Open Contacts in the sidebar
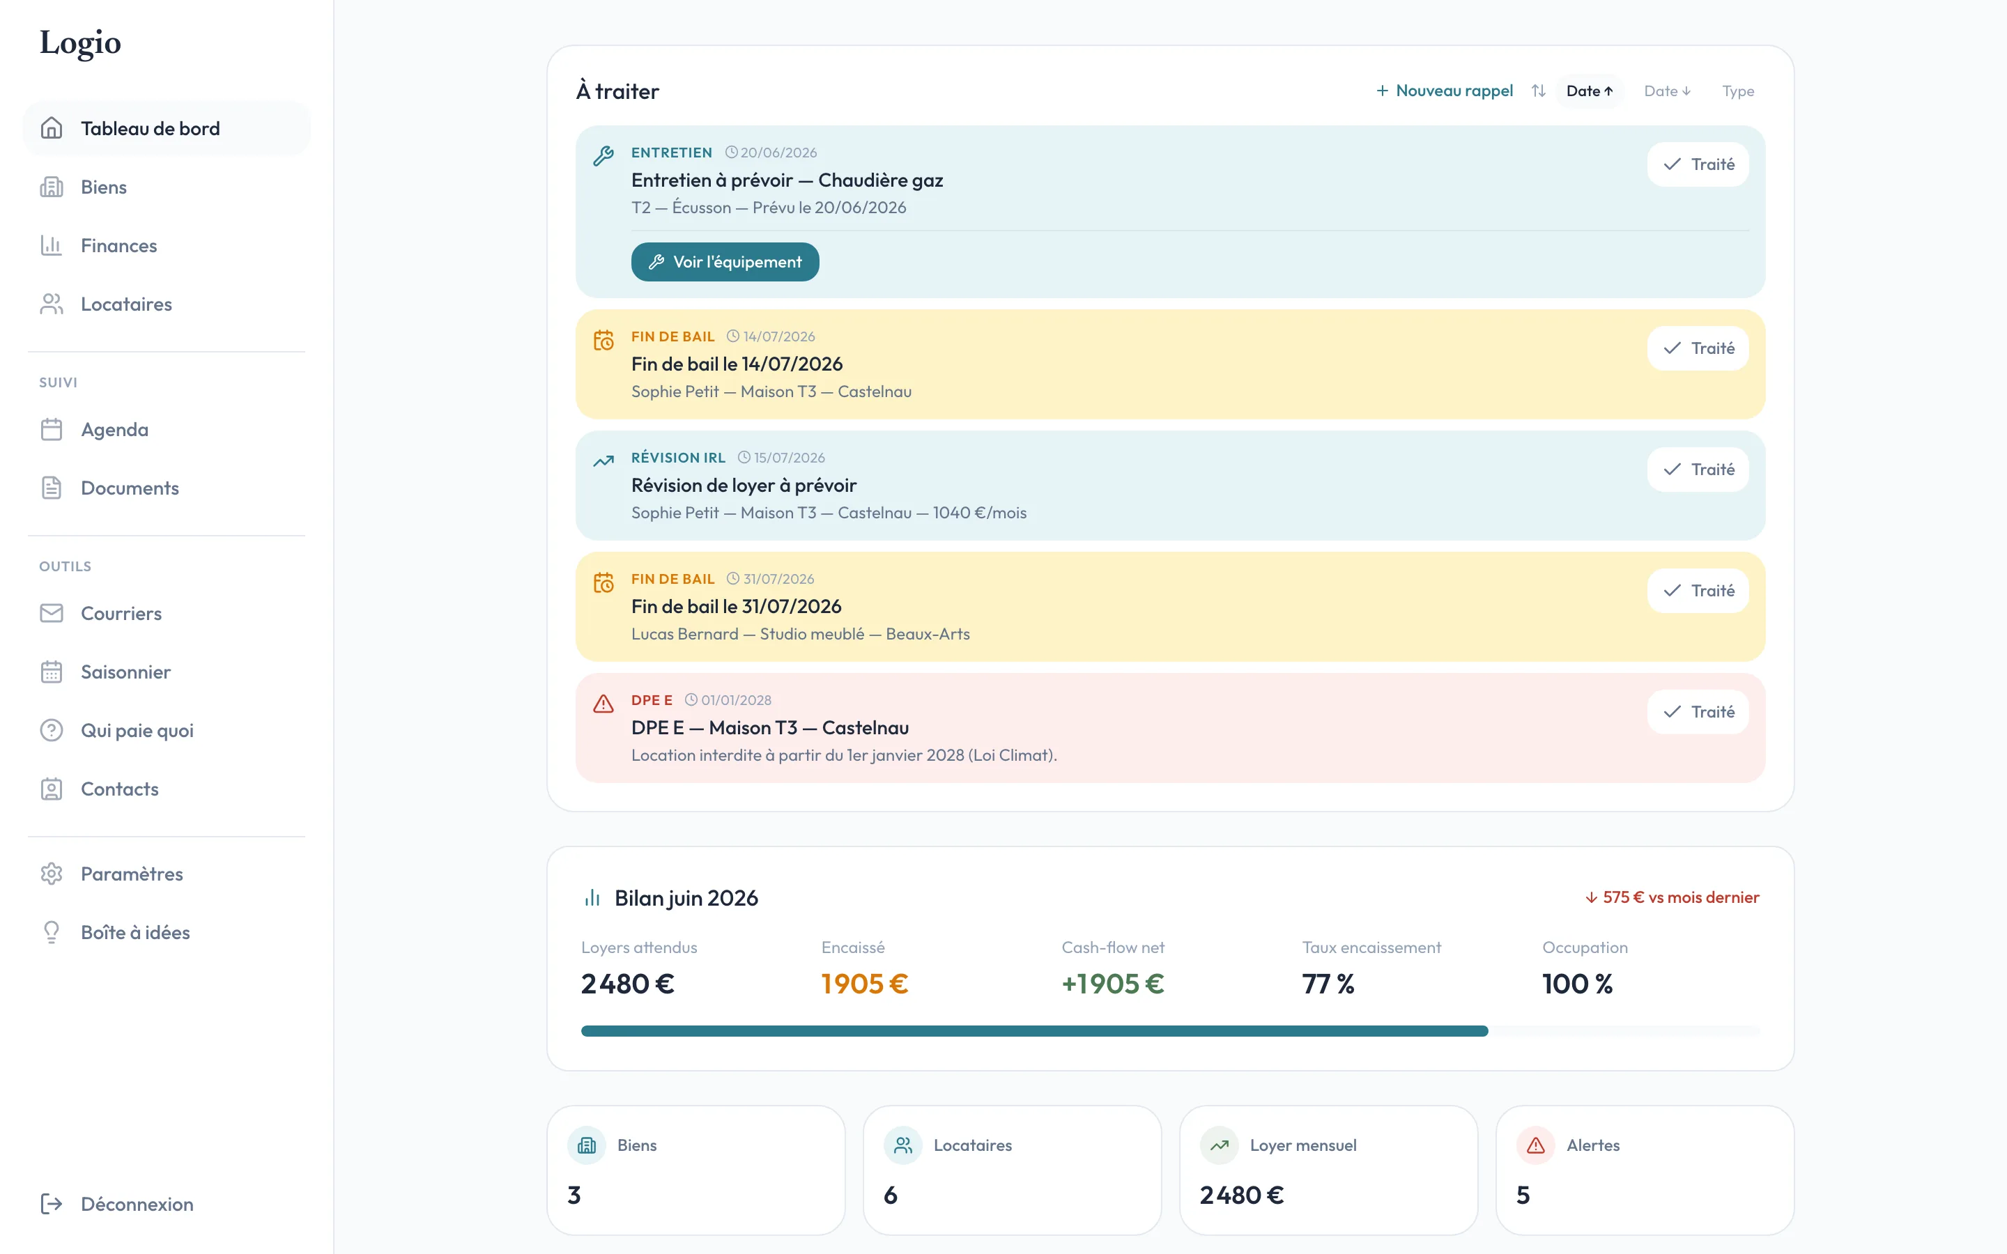The width and height of the screenshot is (2007, 1254). [167, 789]
